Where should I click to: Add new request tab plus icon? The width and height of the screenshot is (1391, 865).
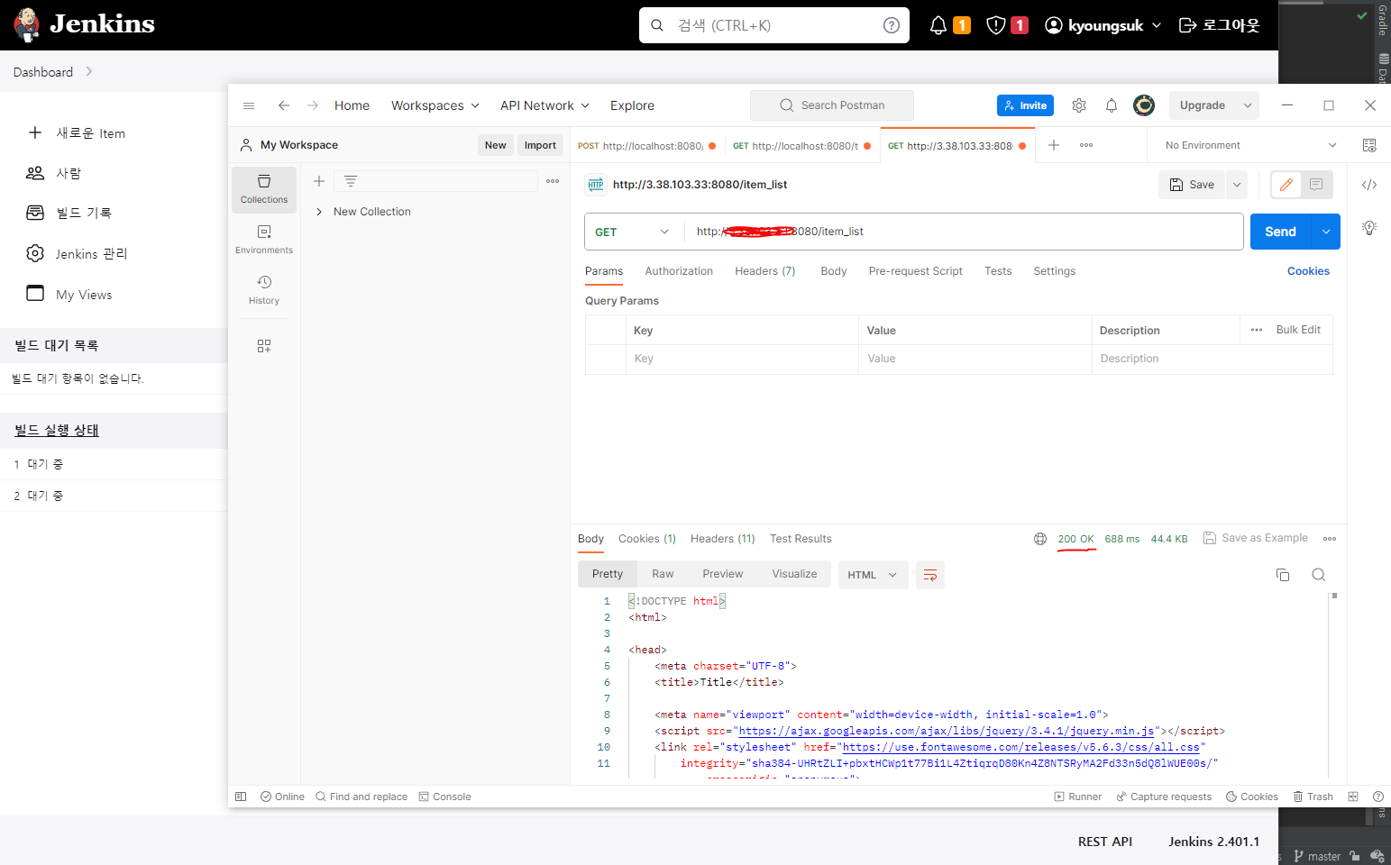[x=1054, y=145]
